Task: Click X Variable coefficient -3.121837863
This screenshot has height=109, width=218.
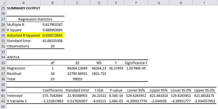Action: (x=53, y=101)
